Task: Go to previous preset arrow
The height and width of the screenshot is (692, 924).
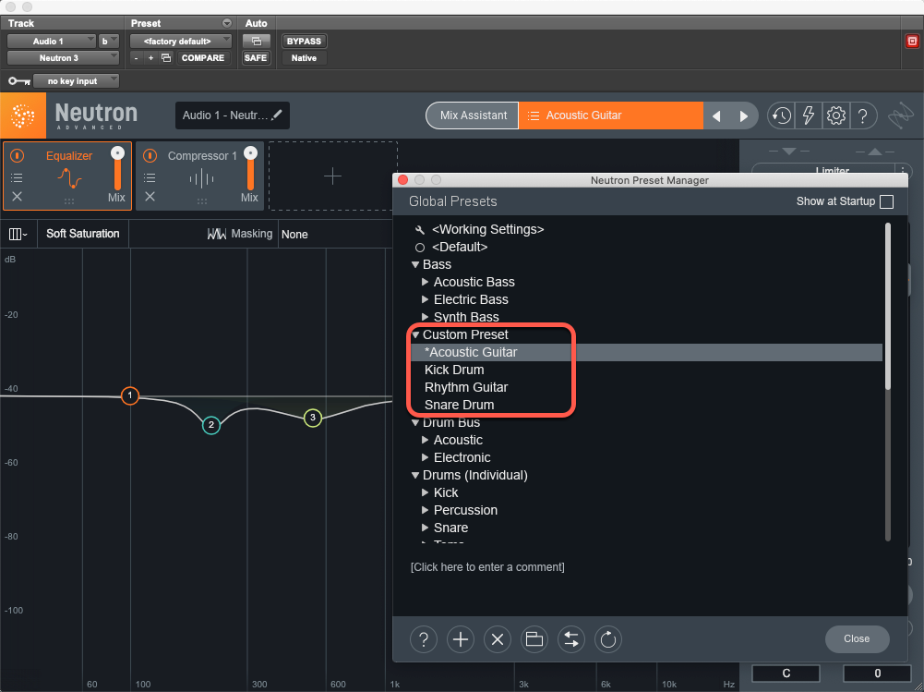Action: coord(716,116)
